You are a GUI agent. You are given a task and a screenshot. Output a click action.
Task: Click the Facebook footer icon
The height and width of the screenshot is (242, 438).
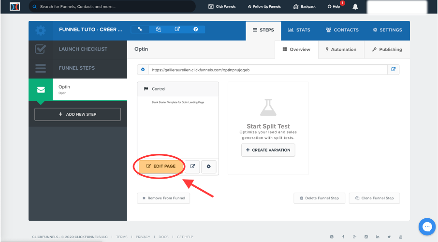[343, 237]
